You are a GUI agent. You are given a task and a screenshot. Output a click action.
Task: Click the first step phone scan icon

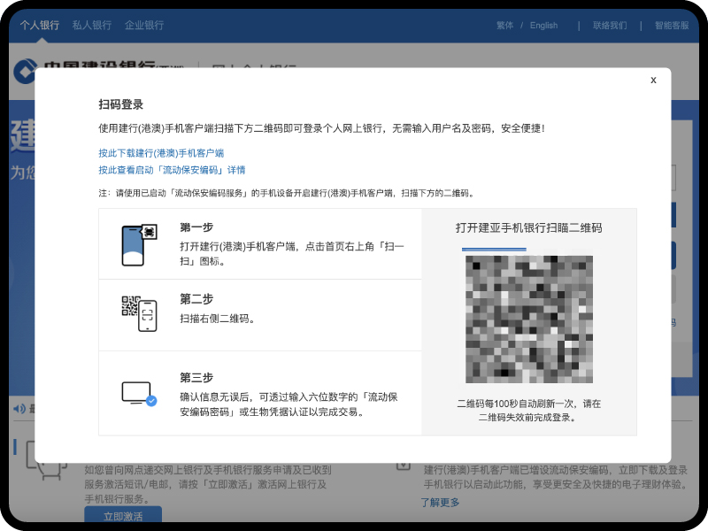tap(139, 245)
